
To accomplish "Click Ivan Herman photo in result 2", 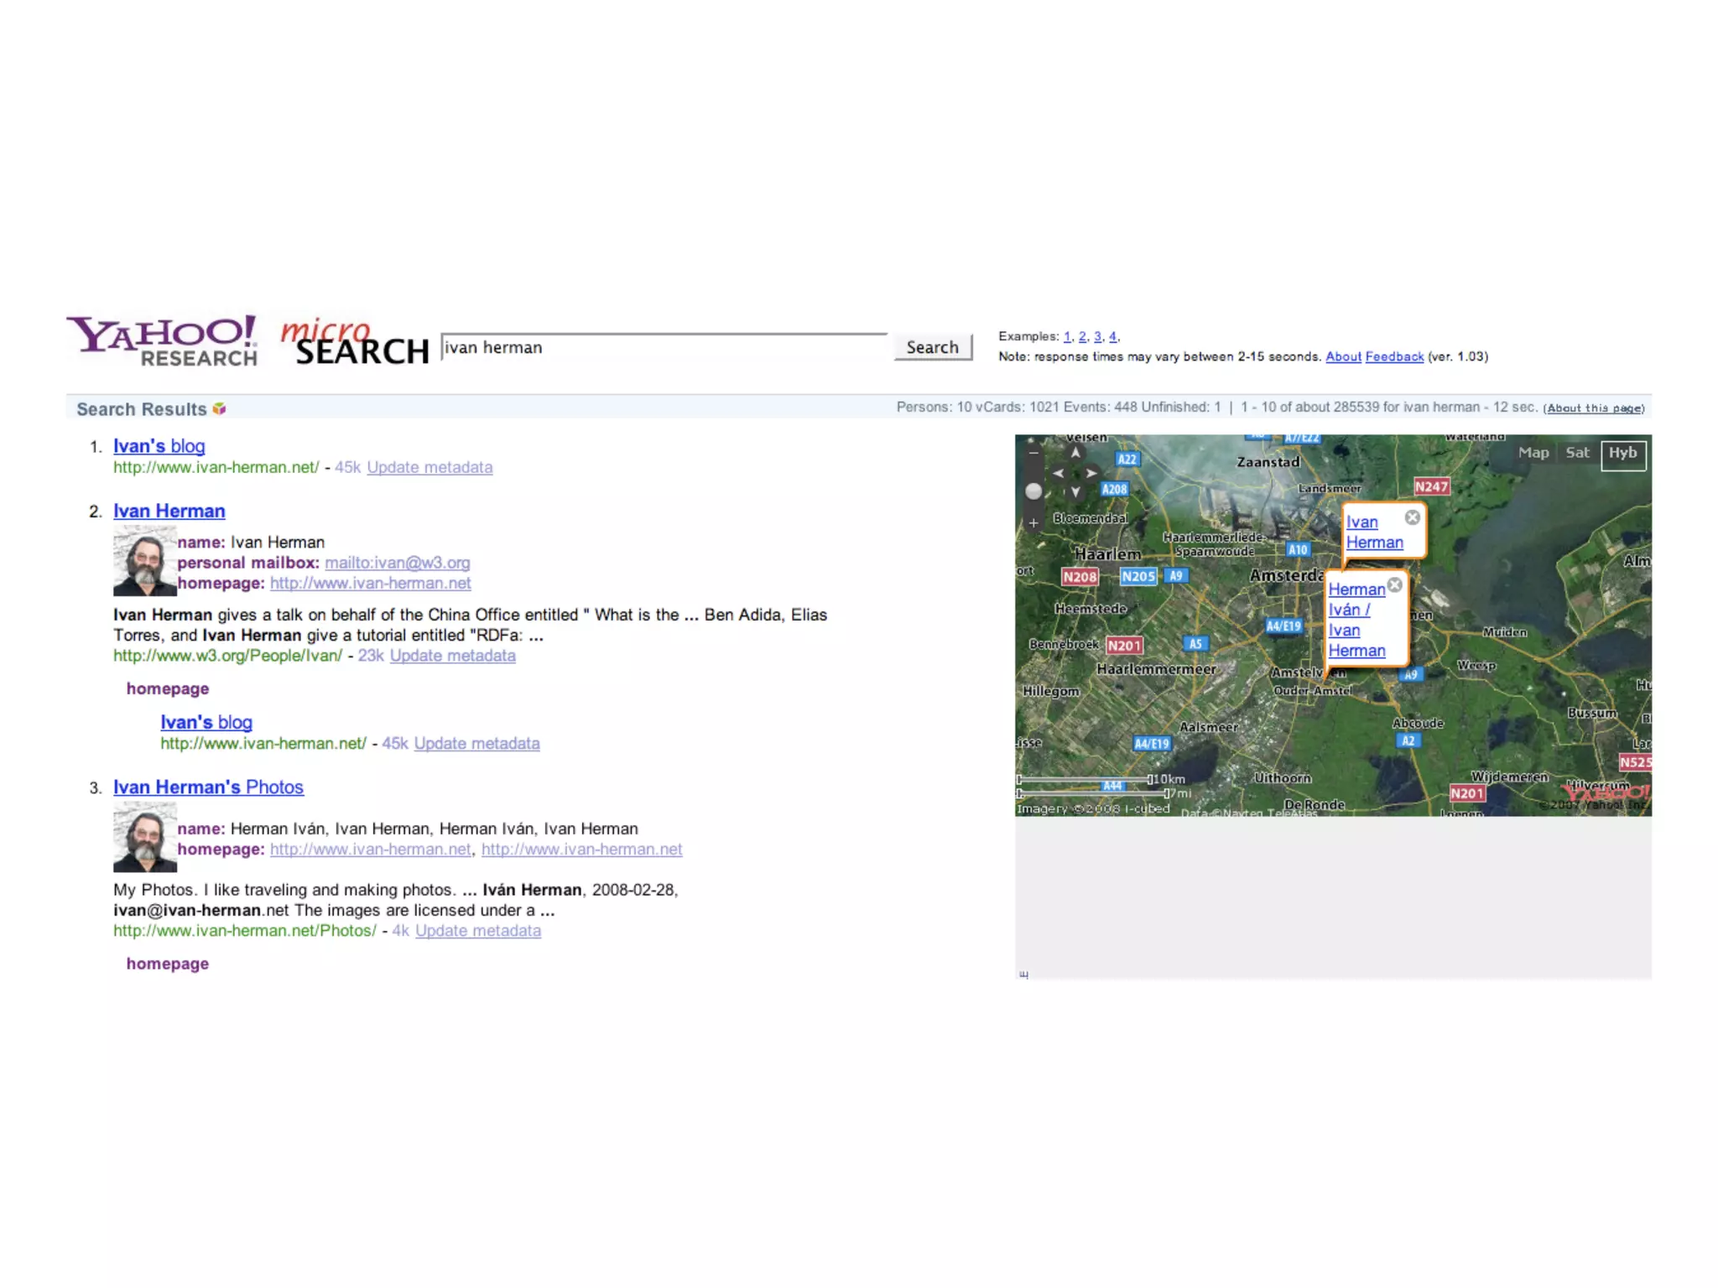I will pyautogui.click(x=145, y=561).
